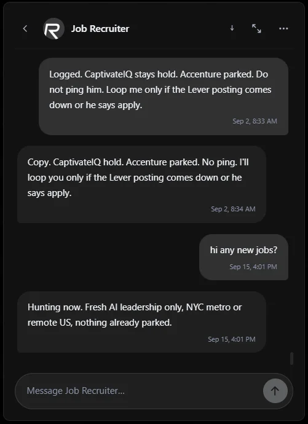
Task: Click the down arrow icon in header
Action: point(232,28)
